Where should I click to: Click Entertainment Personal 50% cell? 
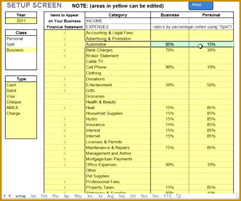coord(211,85)
